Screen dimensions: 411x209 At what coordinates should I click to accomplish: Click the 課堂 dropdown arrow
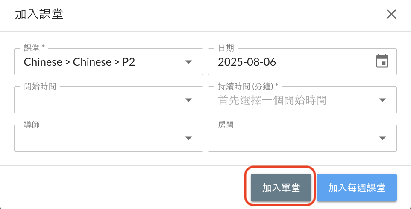coord(188,62)
